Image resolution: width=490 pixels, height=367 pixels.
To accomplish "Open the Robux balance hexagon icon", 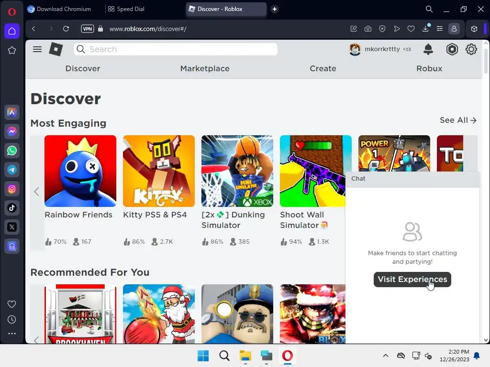I will coord(452,49).
